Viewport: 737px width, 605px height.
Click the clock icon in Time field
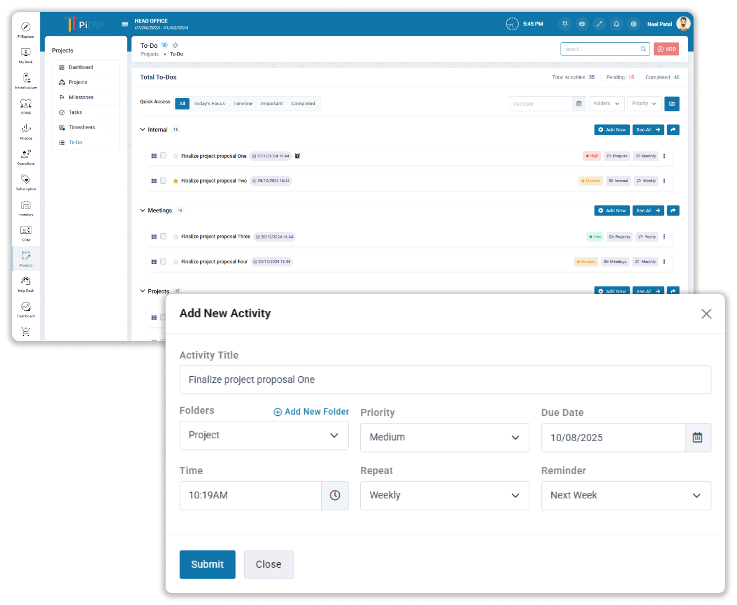click(335, 496)
